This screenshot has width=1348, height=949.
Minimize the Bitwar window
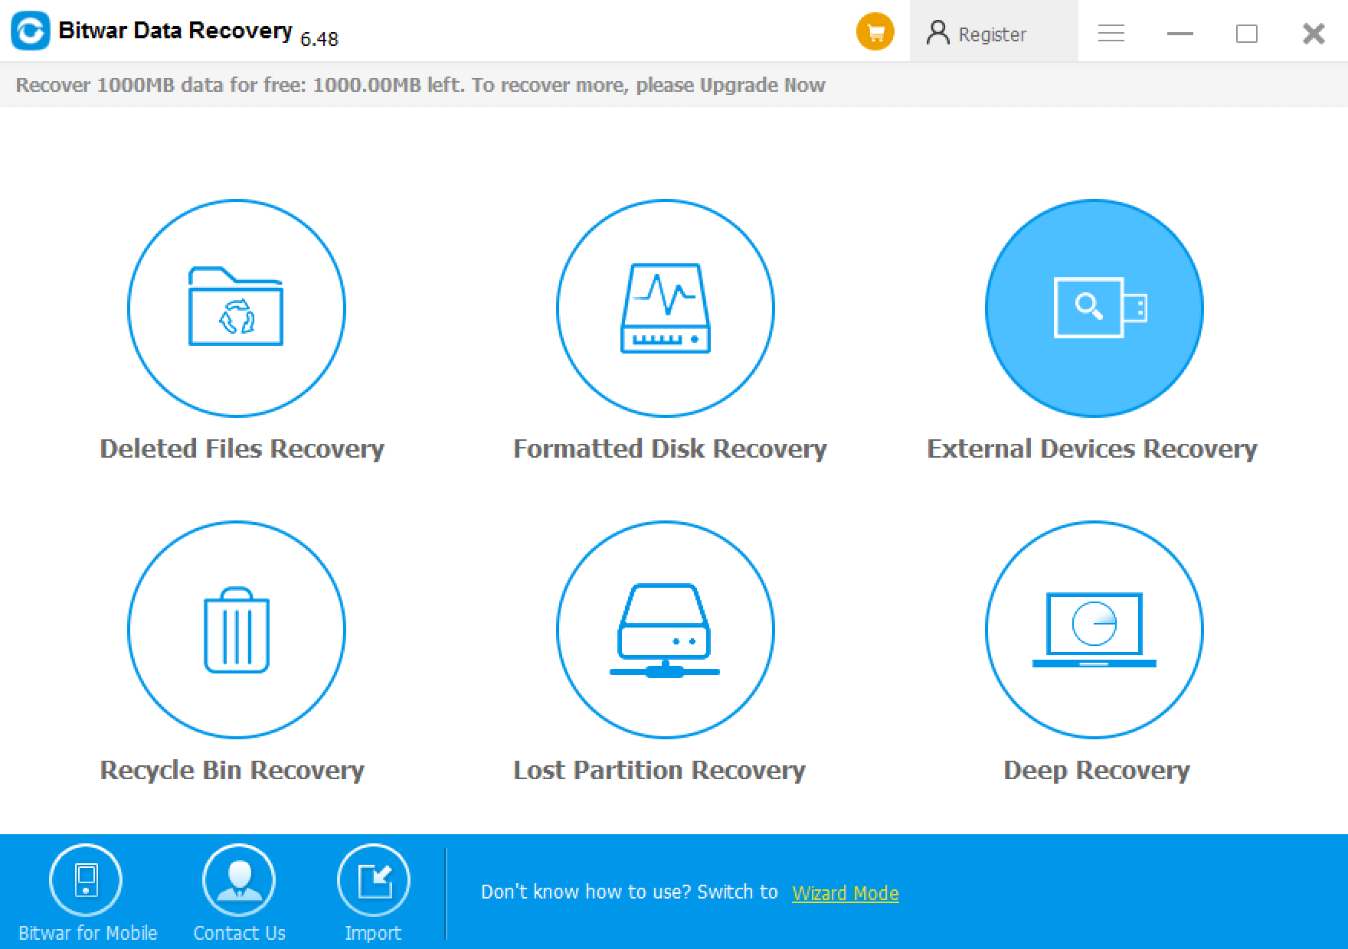(x=1179, y=34)
